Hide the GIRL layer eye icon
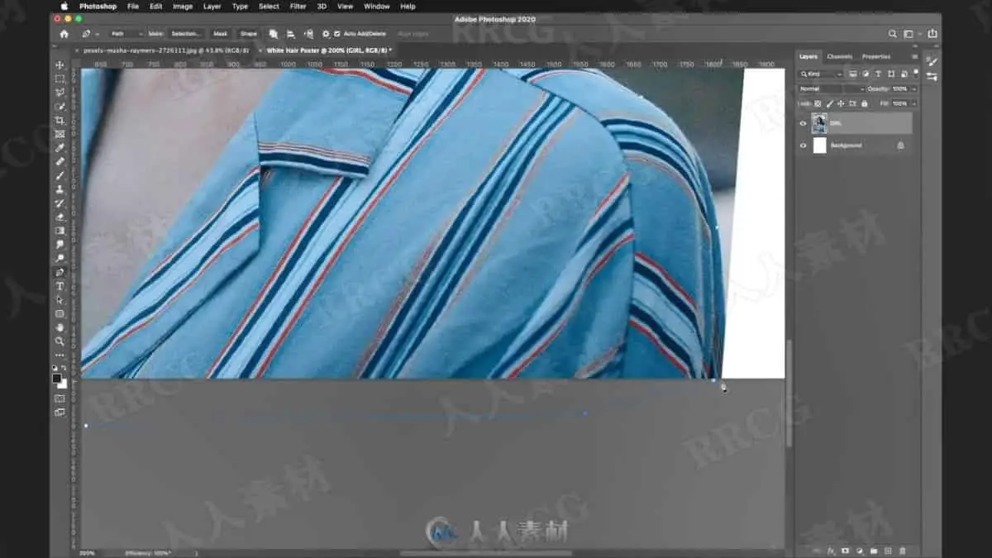This screenshot has height=558, width=992. 803,123
